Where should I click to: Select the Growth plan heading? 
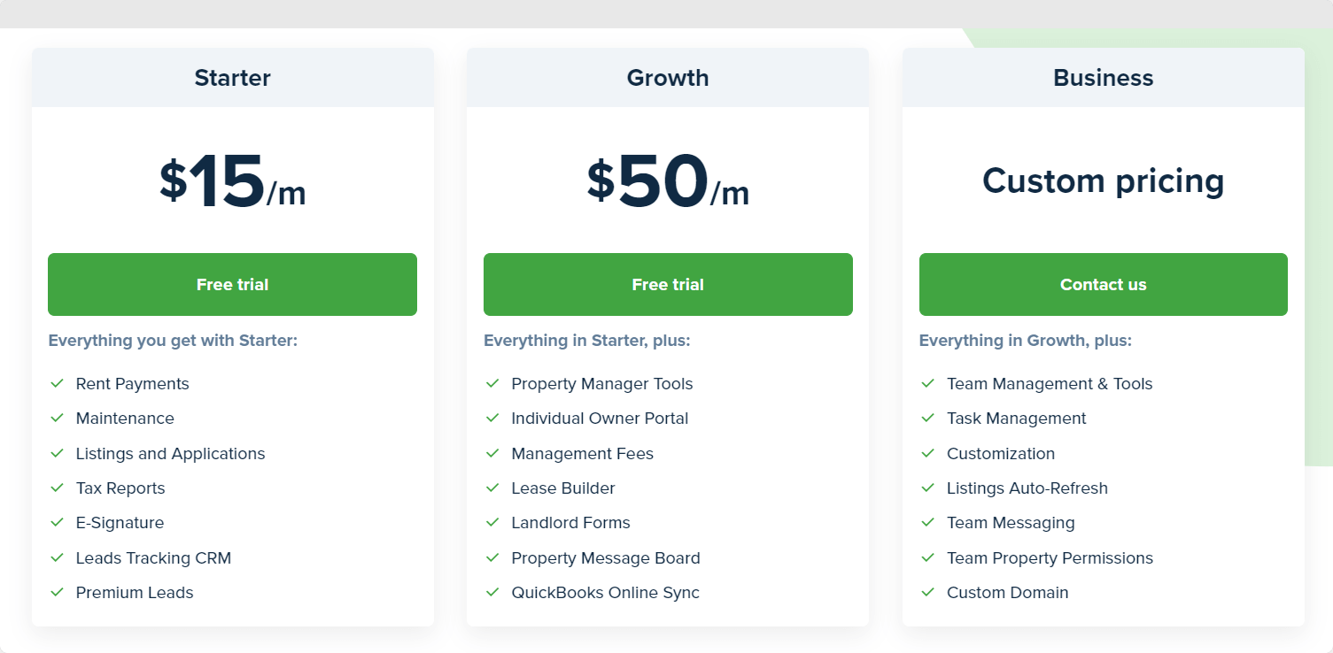668,78
